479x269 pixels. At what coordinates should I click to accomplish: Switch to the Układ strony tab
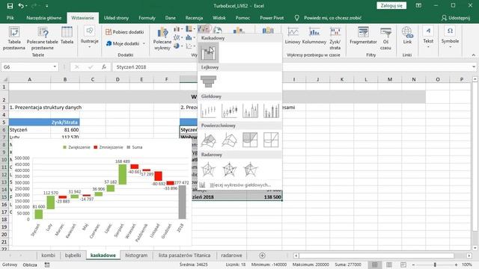pyautogui.click(x=117, y=18)
